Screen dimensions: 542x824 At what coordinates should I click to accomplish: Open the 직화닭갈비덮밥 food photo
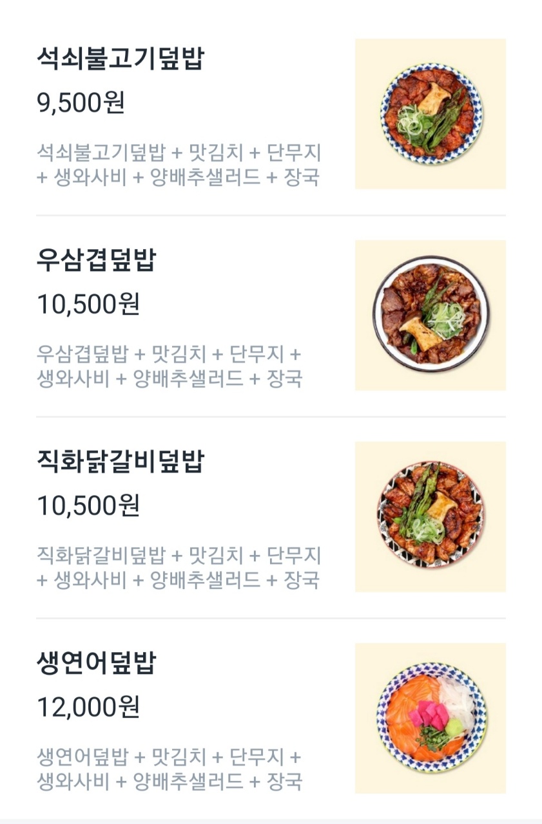coord(430,517)
